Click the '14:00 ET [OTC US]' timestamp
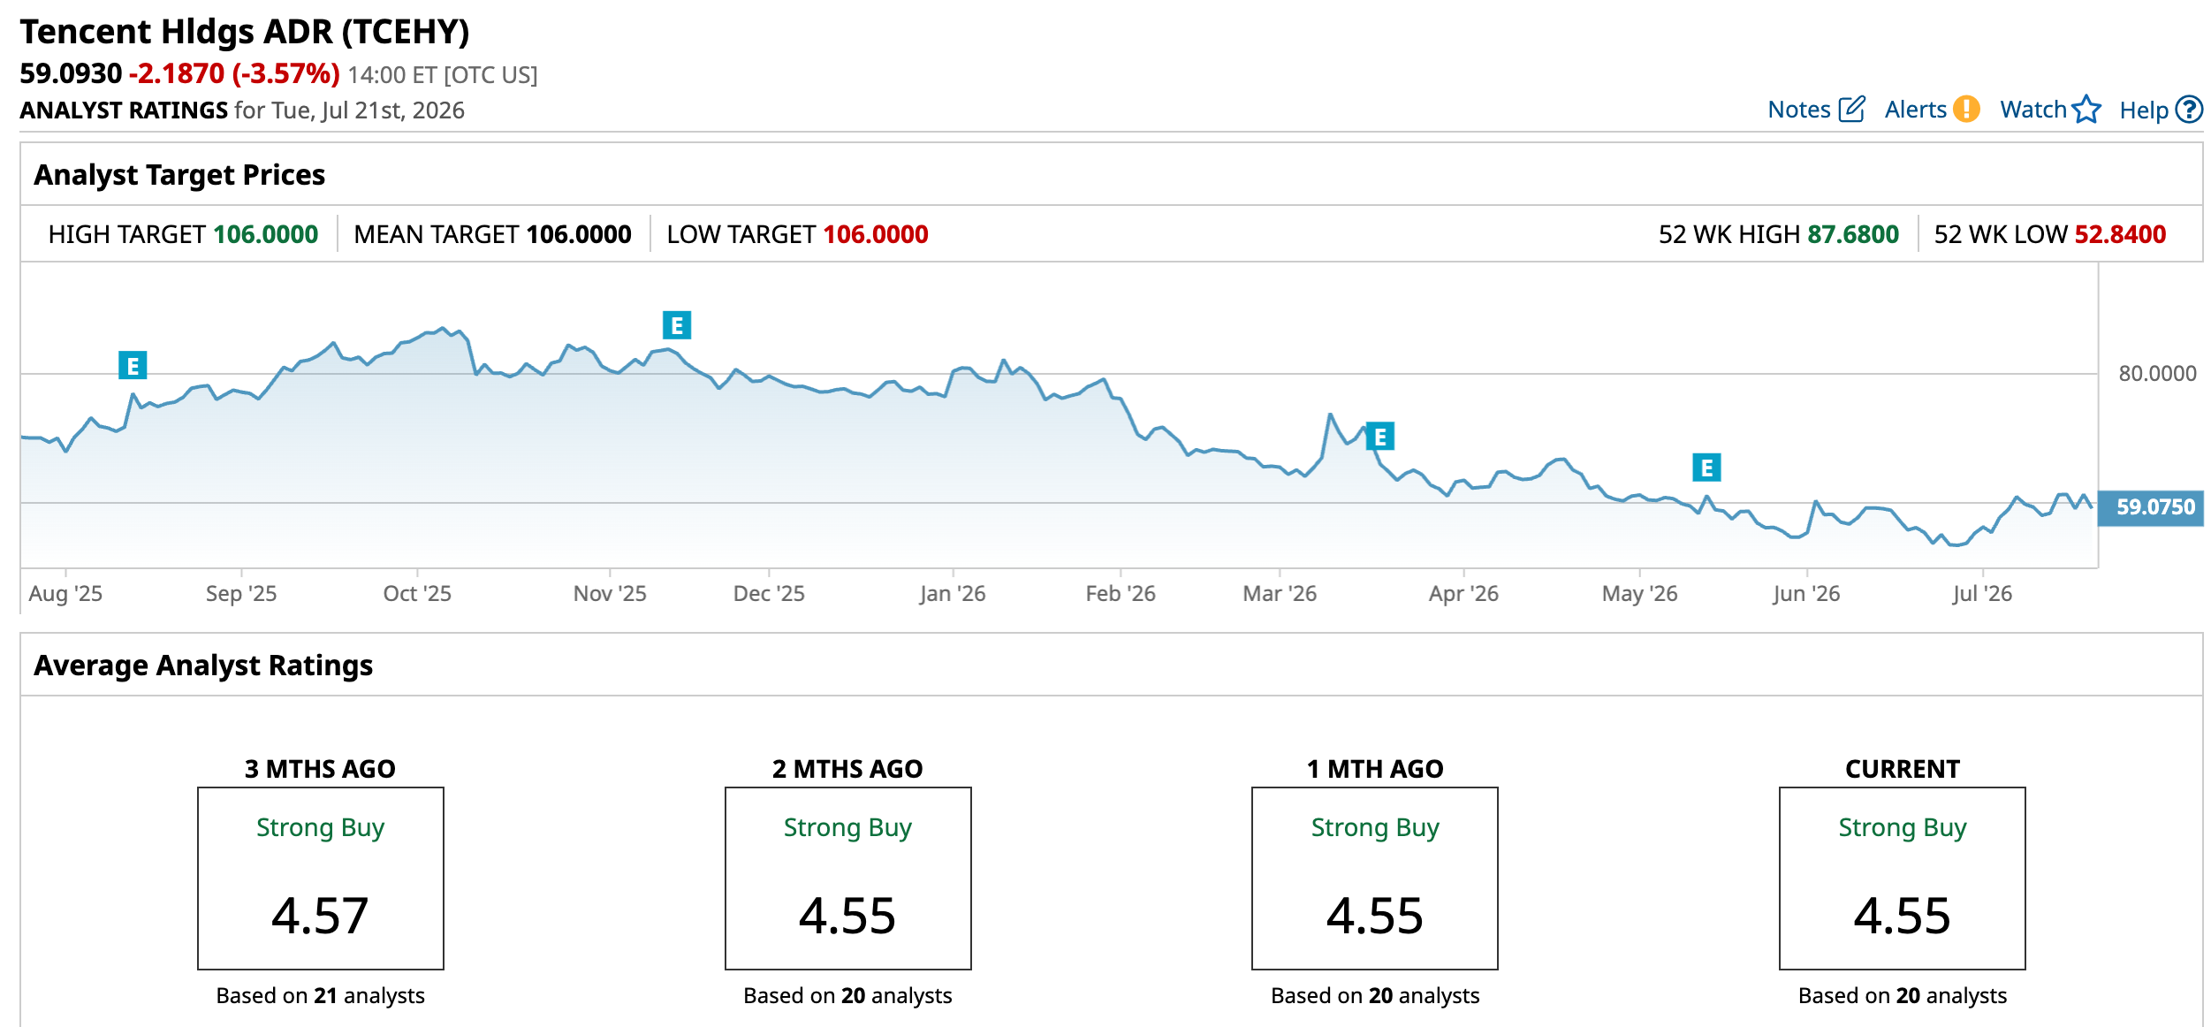Screen dimensions: 2211x1027 [x=443, y=75]
